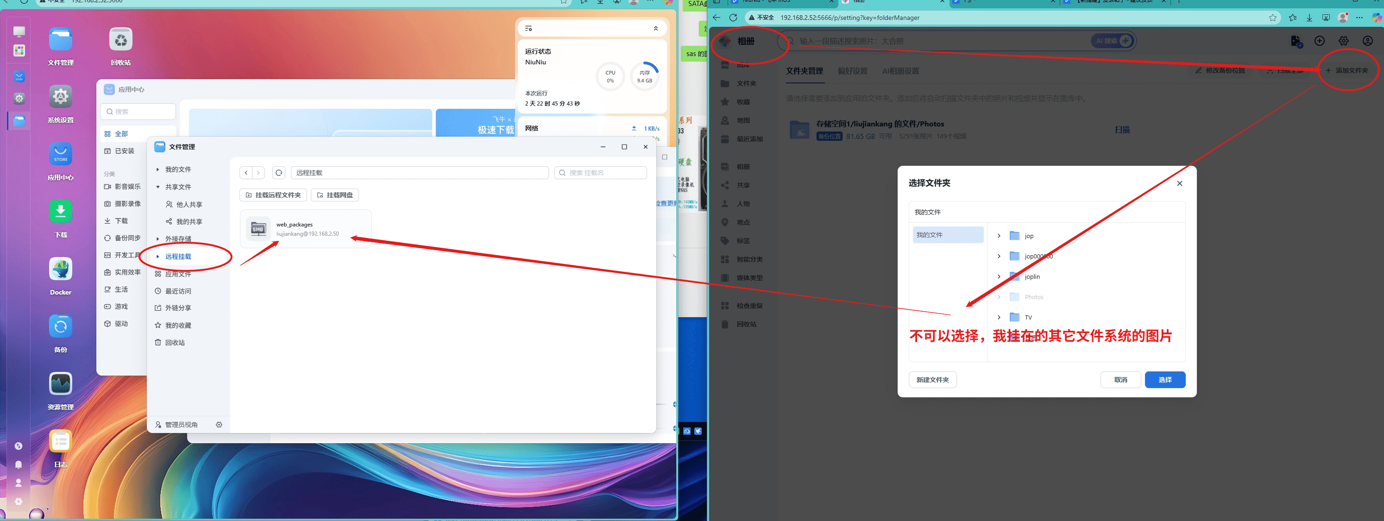Image resolution: width=1384 pixels, height=521 pixels.
Task: Open the 资源管理 desktop app
Action: coord(60,384)
